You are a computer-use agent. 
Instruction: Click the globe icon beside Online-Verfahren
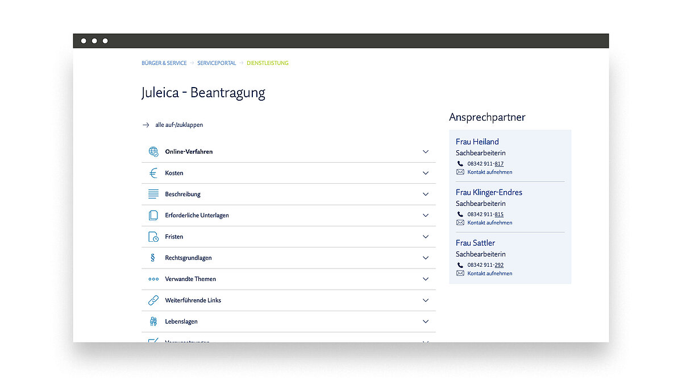[153, 152]
